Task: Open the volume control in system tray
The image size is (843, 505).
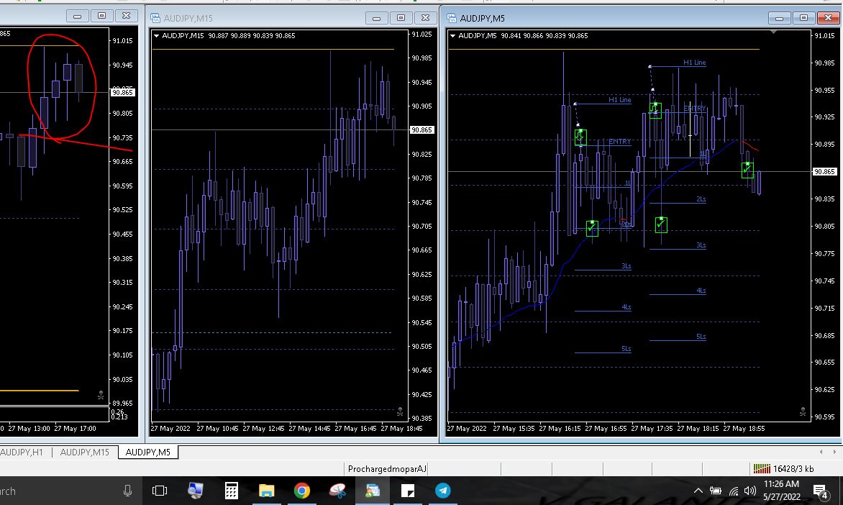Action: pyautogui.click(x=750, y=491)
